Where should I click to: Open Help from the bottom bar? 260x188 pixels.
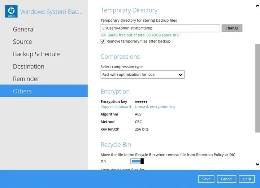point(247,179)
